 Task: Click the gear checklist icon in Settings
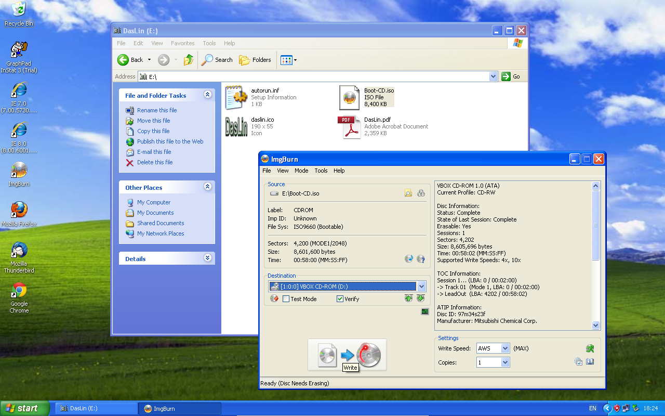pyautogui.click(x=578, y=362)
